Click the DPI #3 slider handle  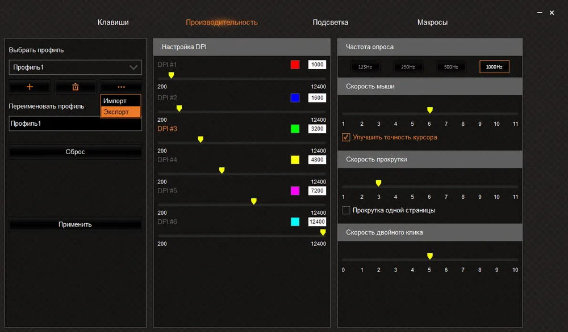pyautogui.click(x=201, y=139)
